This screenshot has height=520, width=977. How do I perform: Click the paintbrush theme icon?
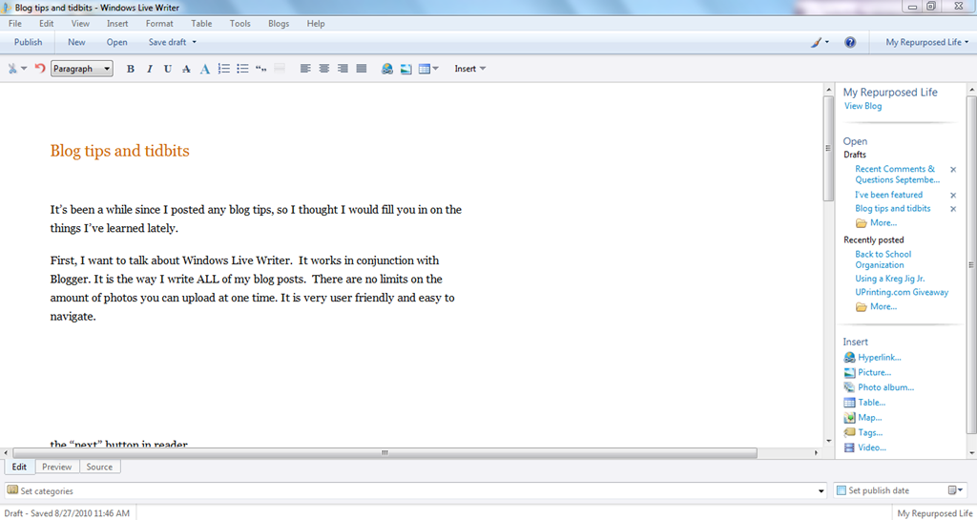point(817,42)
